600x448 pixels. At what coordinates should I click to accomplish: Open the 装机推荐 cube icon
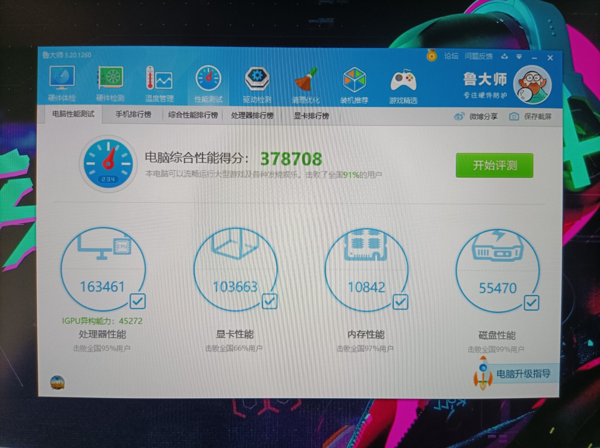[354, 85]
